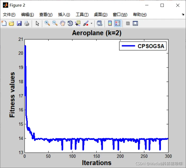
Task: Click the y-axis tick label 21
Action: 21,39
